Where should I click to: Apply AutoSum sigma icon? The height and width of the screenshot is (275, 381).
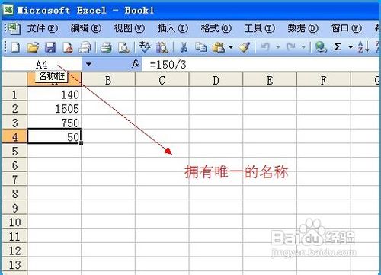tap(338, 47)
